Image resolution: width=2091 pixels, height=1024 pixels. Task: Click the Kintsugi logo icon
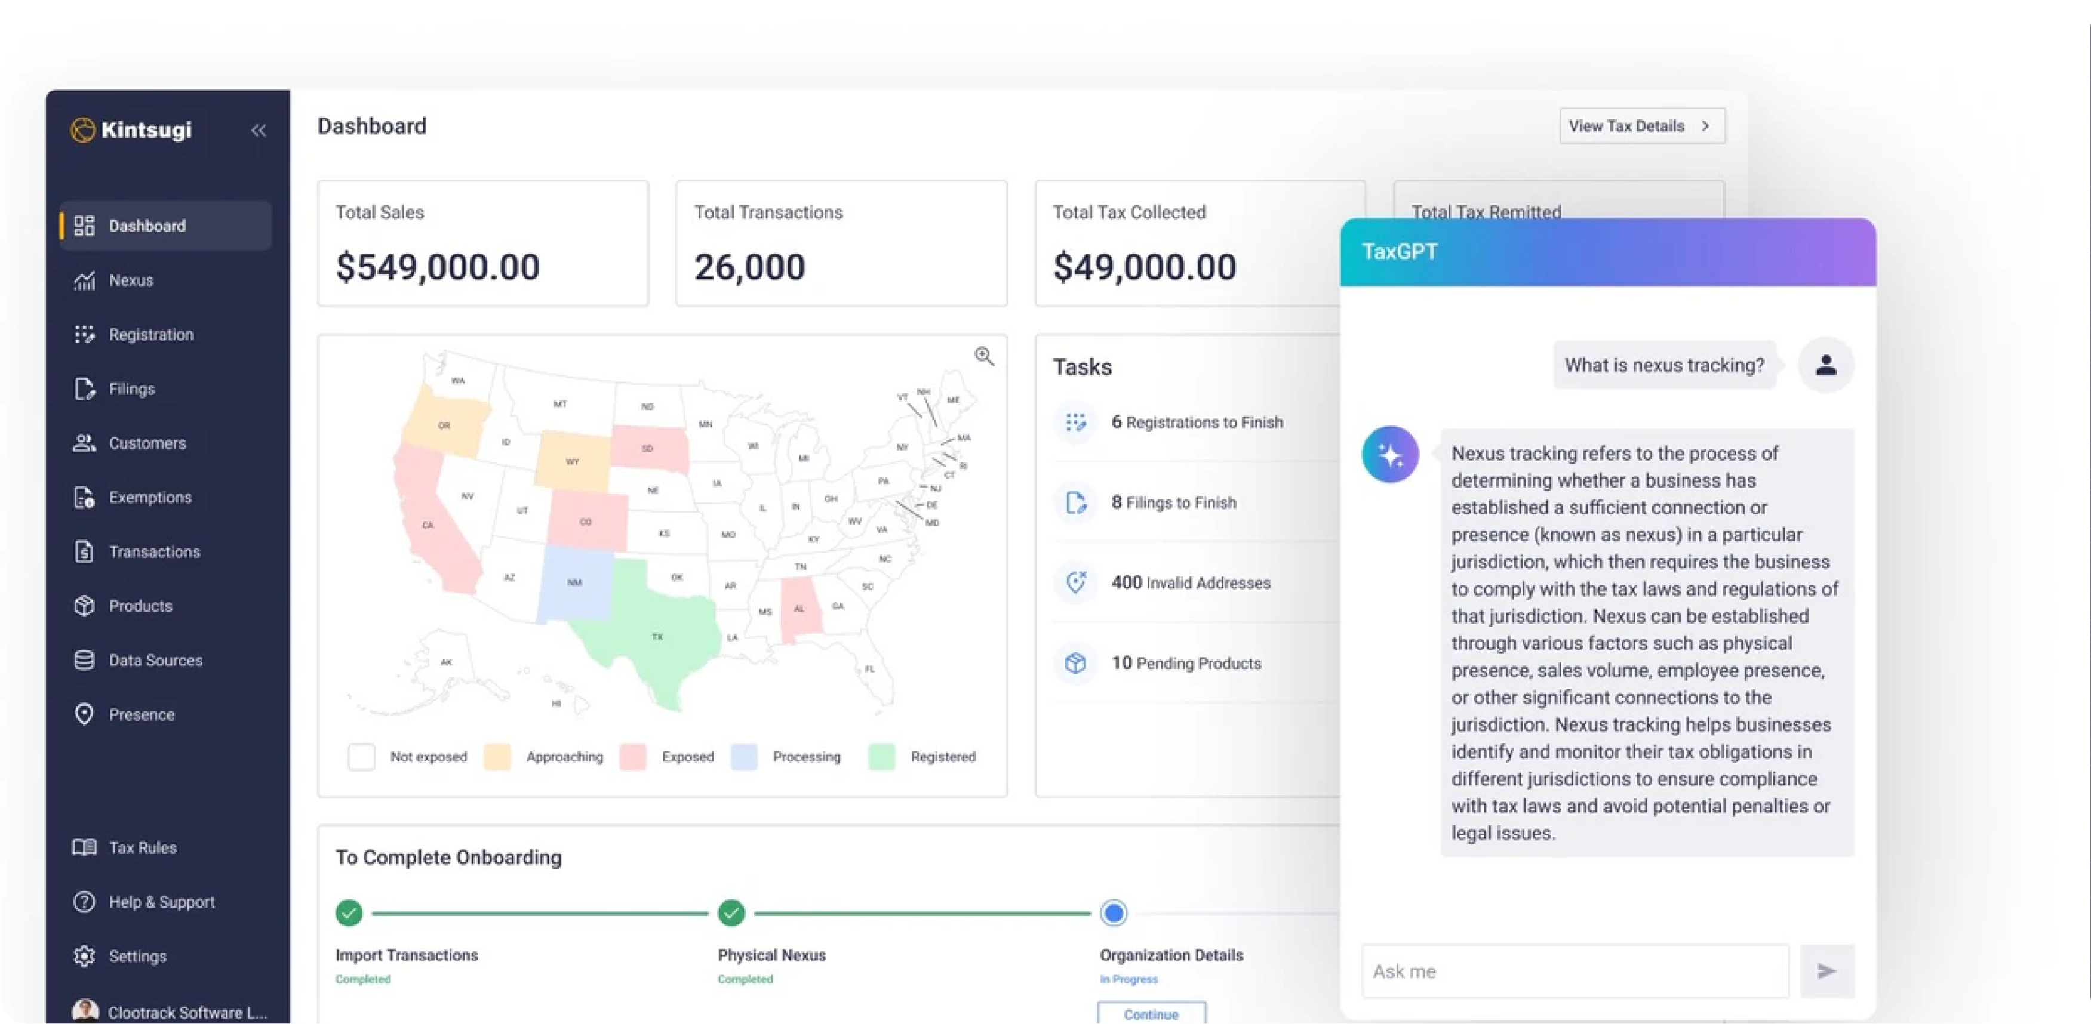83,130
